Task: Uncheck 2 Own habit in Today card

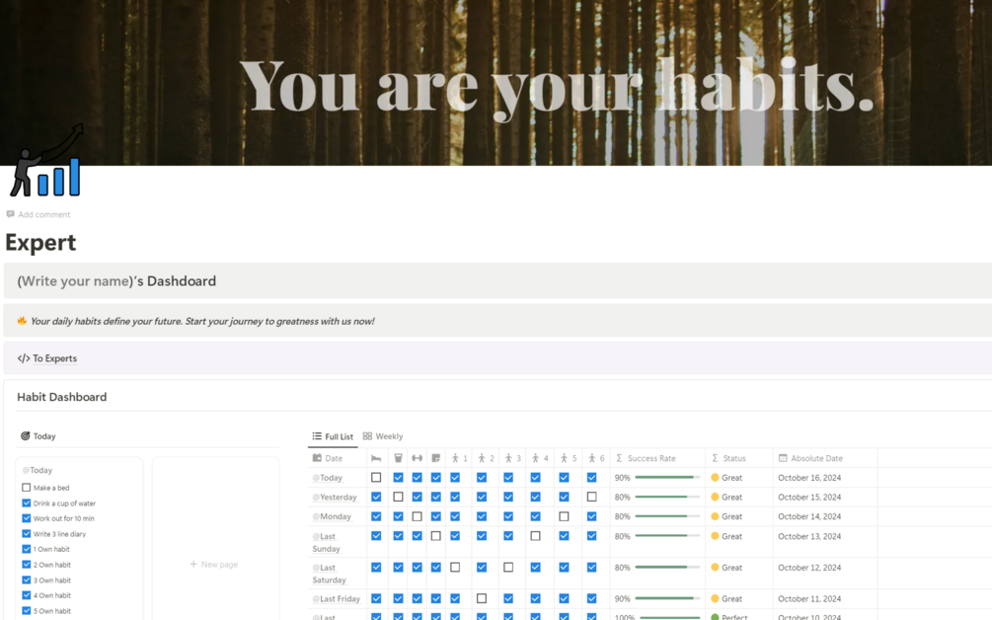Action: tap(26, 565)
